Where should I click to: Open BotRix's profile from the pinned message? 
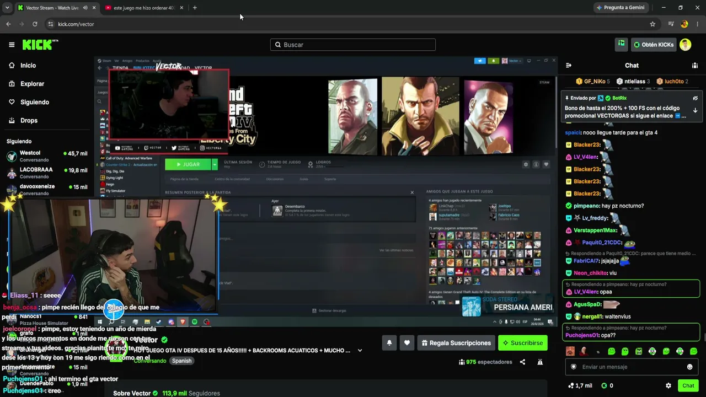619,98
